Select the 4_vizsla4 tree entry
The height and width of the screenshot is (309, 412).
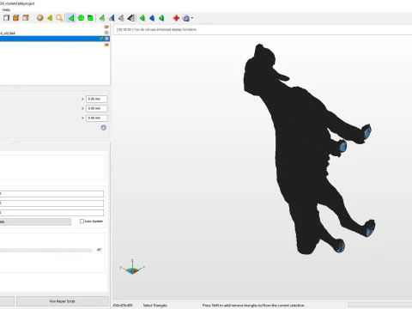click(x=8, y=33)
